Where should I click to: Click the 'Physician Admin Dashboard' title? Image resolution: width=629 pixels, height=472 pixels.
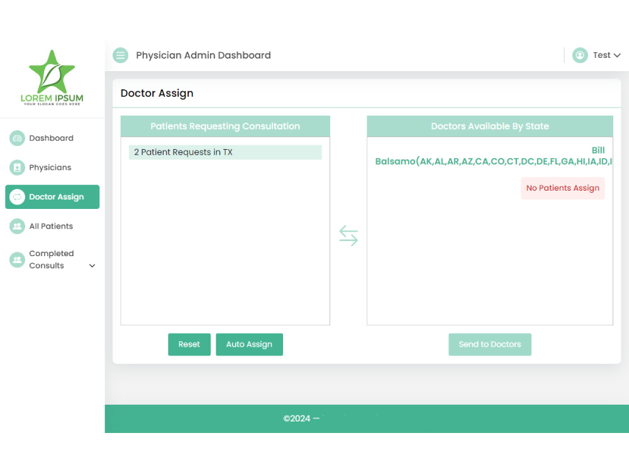[x=203, y=55]
